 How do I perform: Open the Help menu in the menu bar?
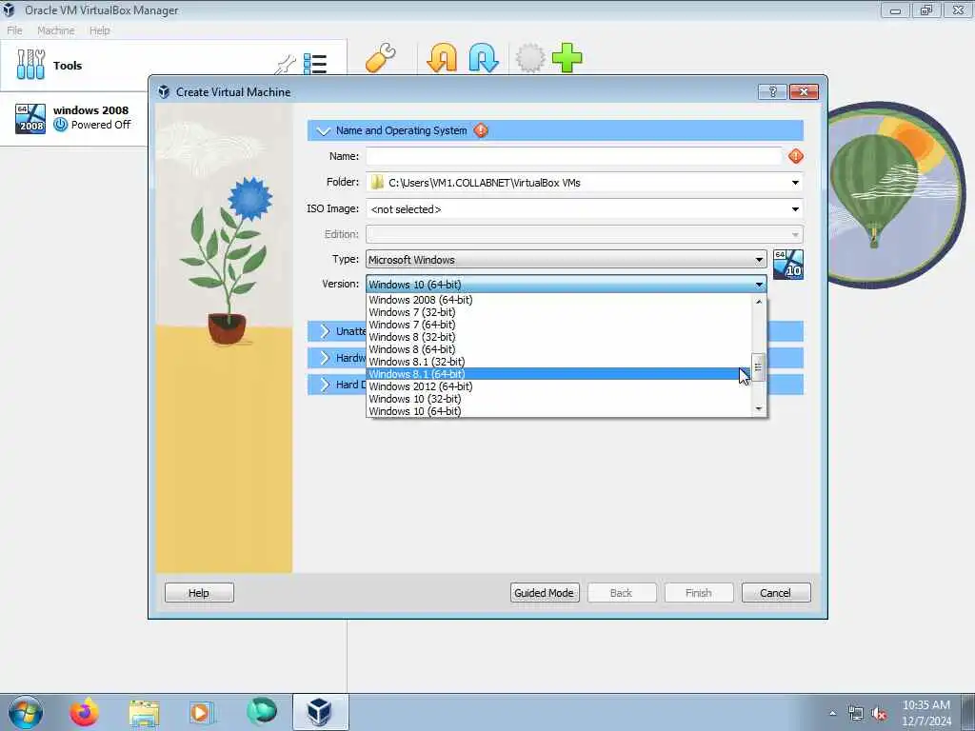pyautogui.click(x=99, y=30)
